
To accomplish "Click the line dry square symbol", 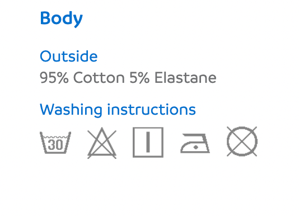I will pyautogui.click(x=148, y=142).
